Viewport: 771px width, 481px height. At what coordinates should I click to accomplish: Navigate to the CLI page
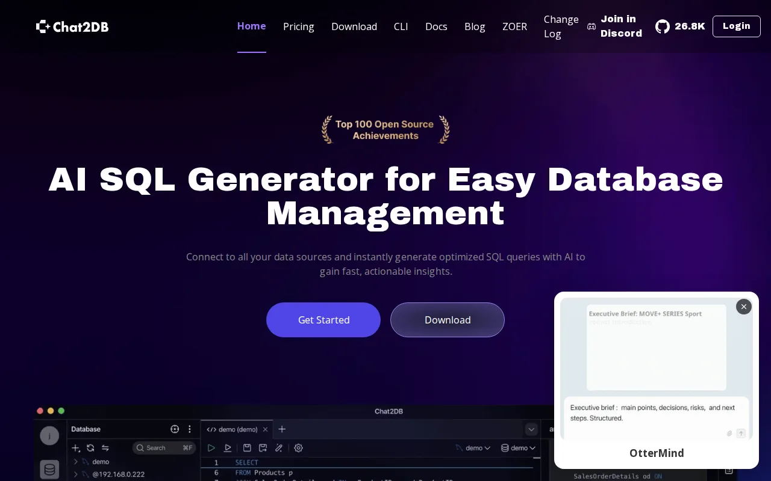pyautogui.click(x=401, y=26)
